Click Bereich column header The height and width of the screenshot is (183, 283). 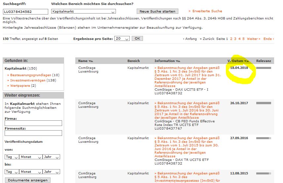point(133,61)
